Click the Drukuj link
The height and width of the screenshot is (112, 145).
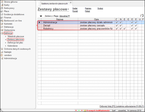pos(100,8)
